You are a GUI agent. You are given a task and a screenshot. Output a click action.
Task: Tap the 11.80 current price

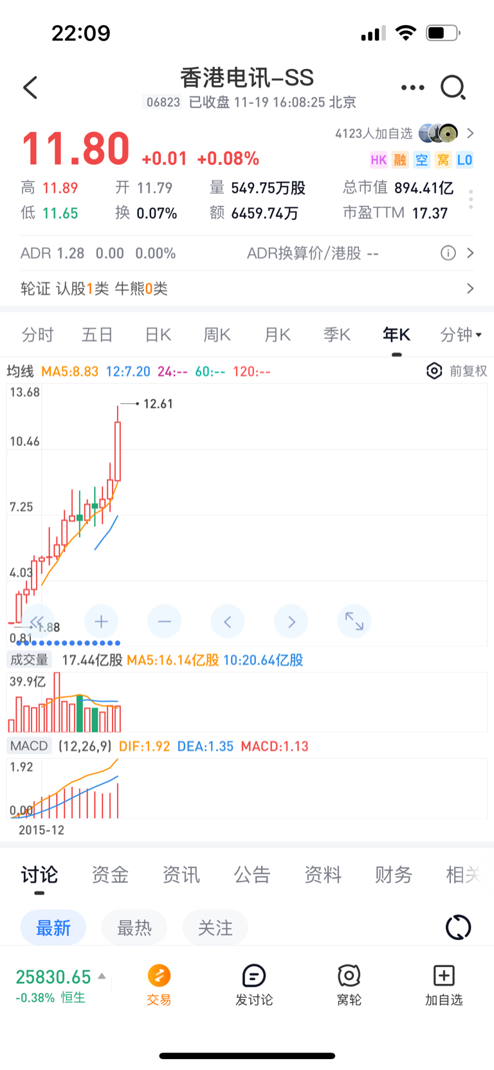click(76, 149)
